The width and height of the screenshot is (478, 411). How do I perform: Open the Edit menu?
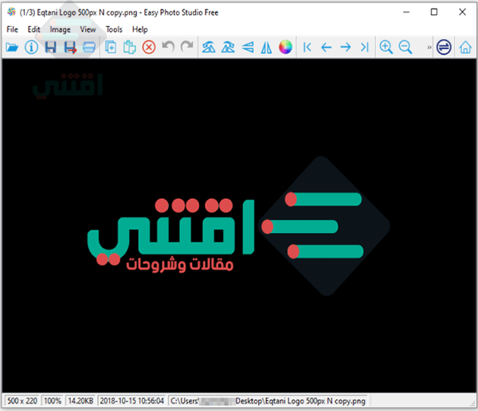(x=33, y=29)
